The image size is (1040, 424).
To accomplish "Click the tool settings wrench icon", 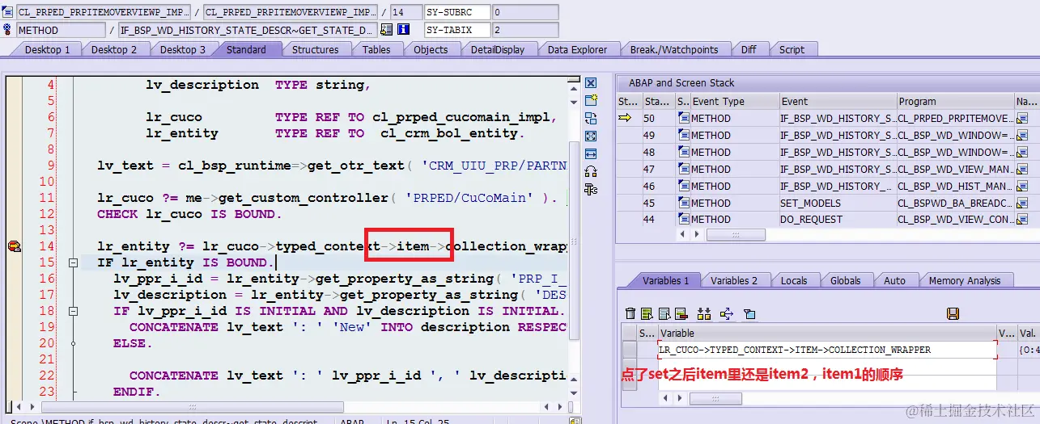I will tap(591, 190).
